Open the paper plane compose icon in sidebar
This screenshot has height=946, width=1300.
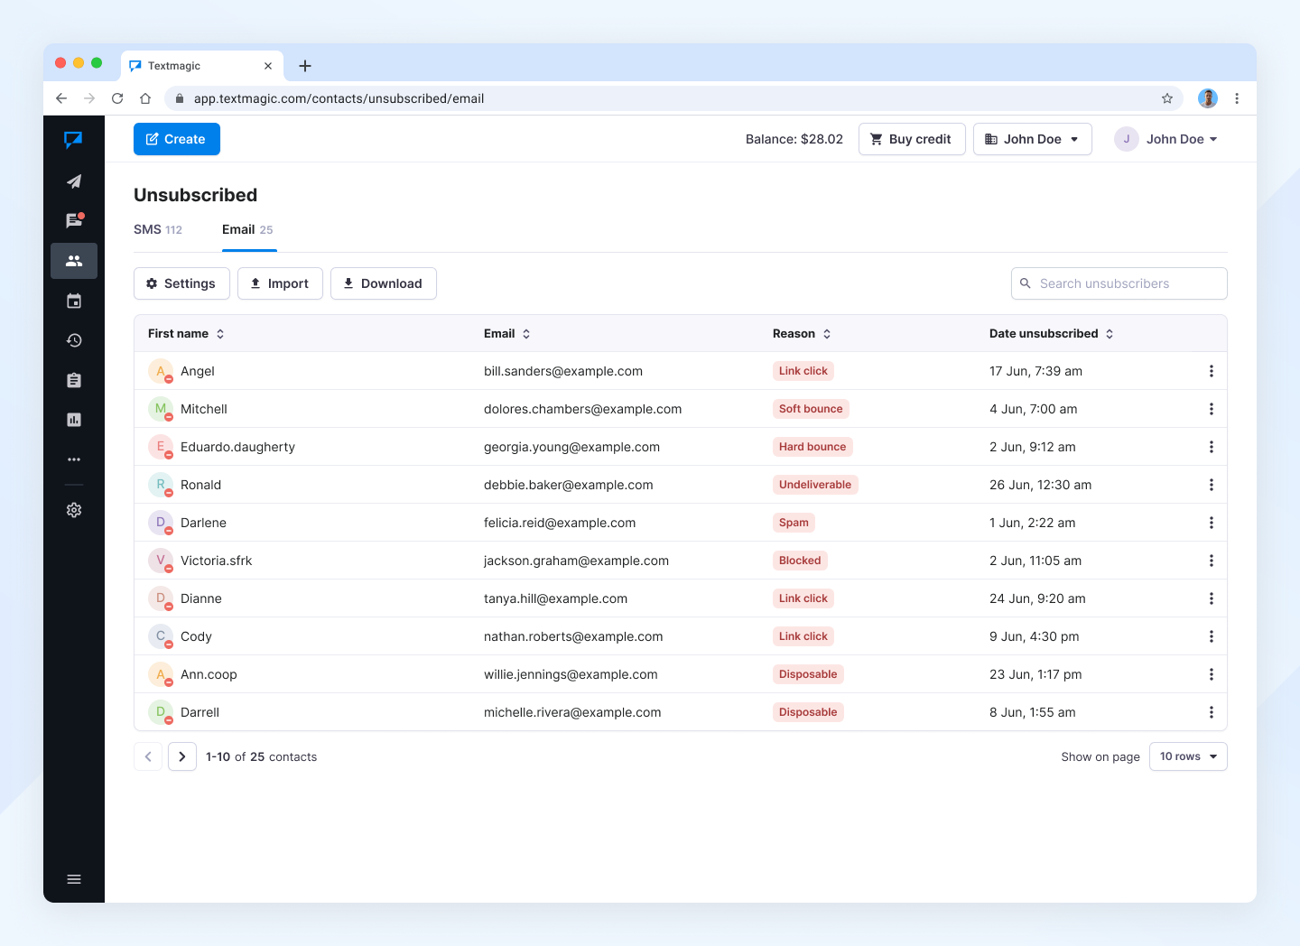click(74, 181)
